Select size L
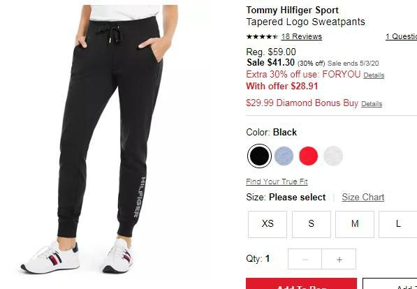417x289 pixels. (x=398, y=224)
